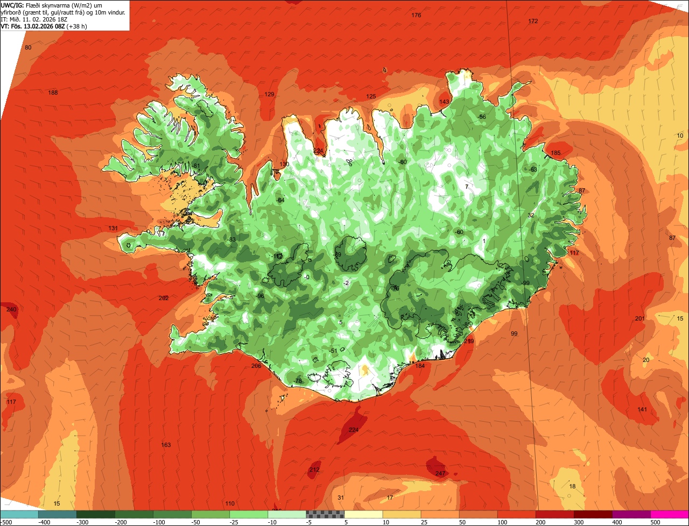Screen dimensions: 689x526
Task: Click the map value "131" off the west coast
Action: click(113, 229)
